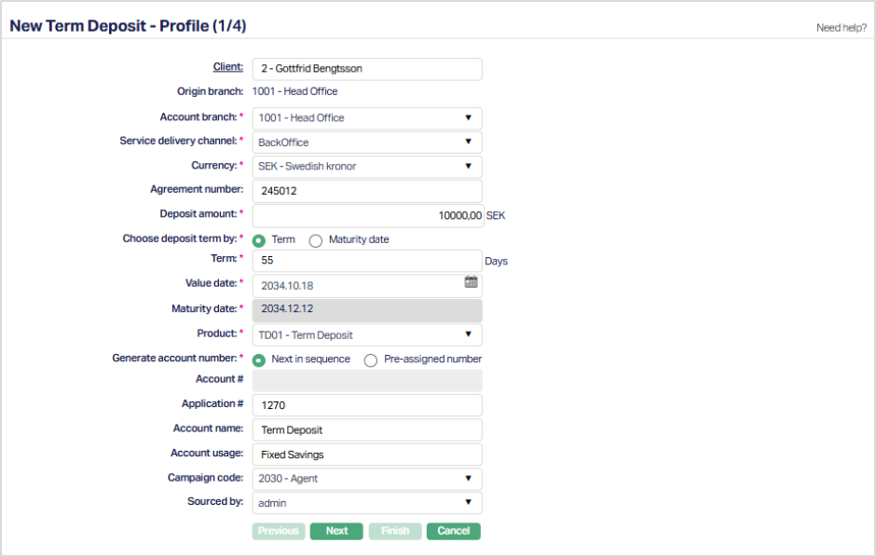This screenshot has height=557, width=876.
Task: Focus the Agreement number field
Action: click(366, 191)
